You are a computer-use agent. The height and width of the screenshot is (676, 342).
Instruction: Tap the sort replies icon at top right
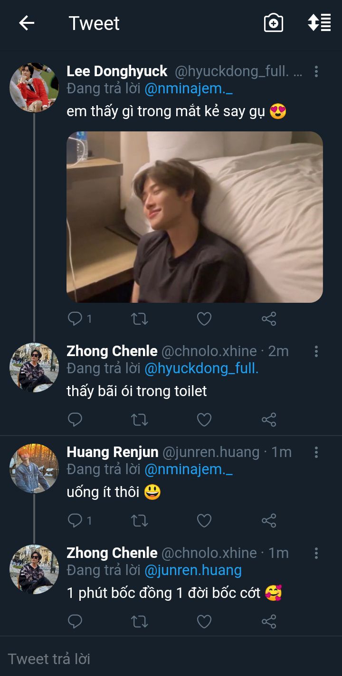click(319, 23)
